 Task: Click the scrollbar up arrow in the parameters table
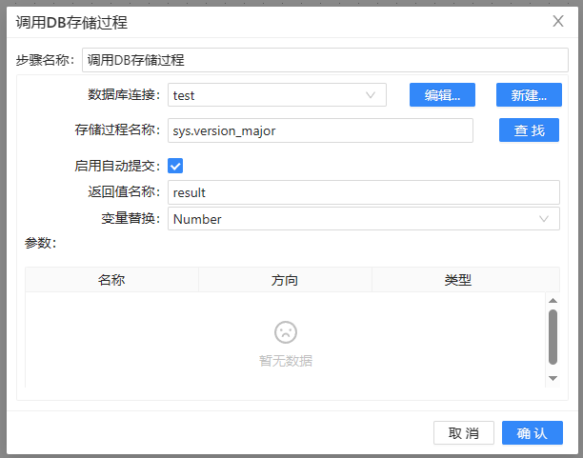(553, 301)
